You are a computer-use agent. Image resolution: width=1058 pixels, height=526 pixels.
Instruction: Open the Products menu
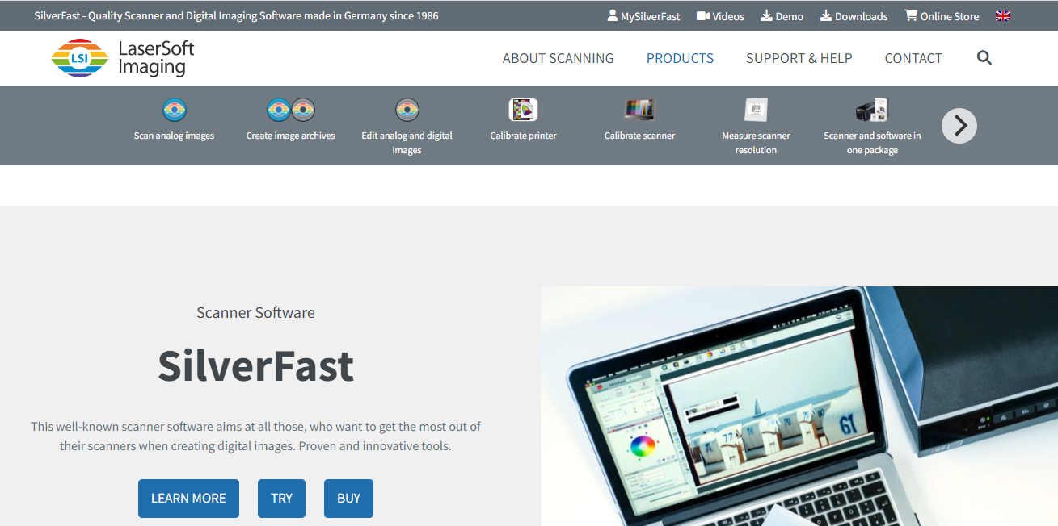(x=680, y=58)
